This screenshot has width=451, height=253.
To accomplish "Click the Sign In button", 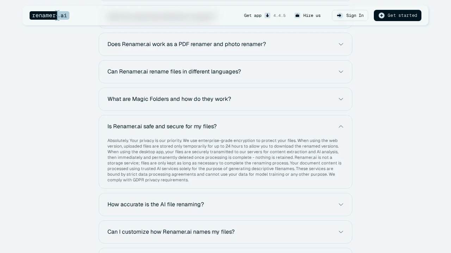I will [350, 15].
